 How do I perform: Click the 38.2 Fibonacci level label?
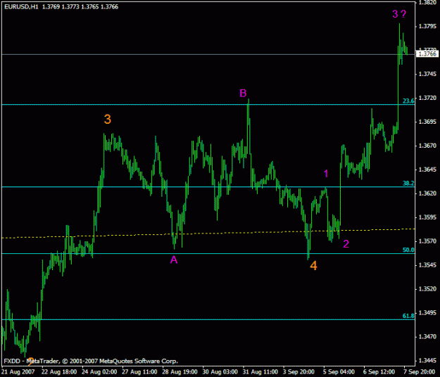click(408, 184)
